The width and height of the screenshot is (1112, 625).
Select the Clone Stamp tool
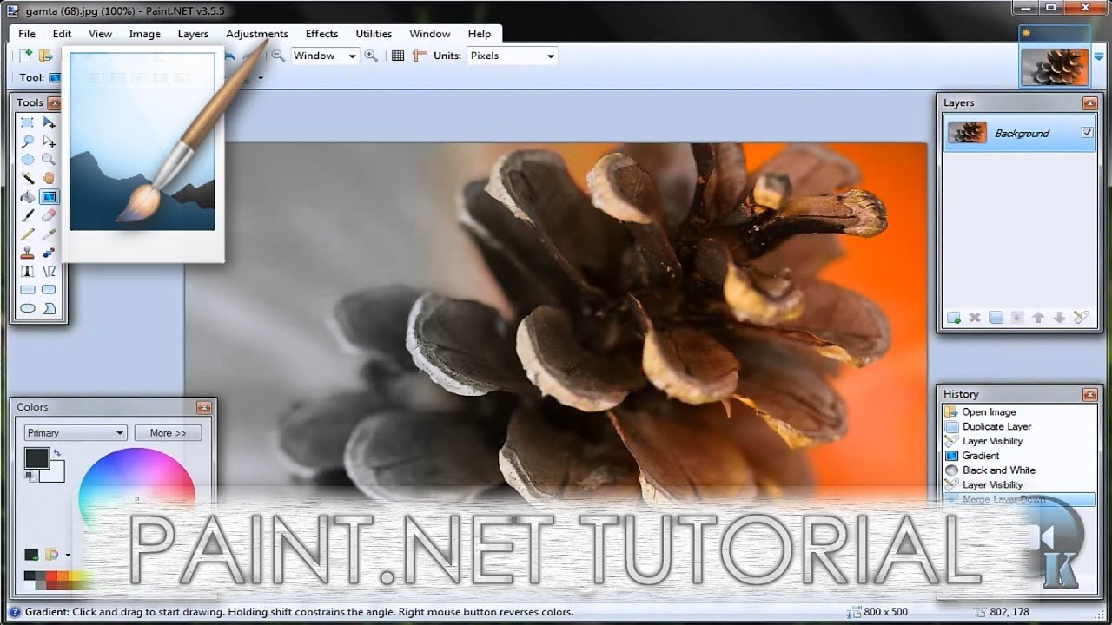pos(27,253)
